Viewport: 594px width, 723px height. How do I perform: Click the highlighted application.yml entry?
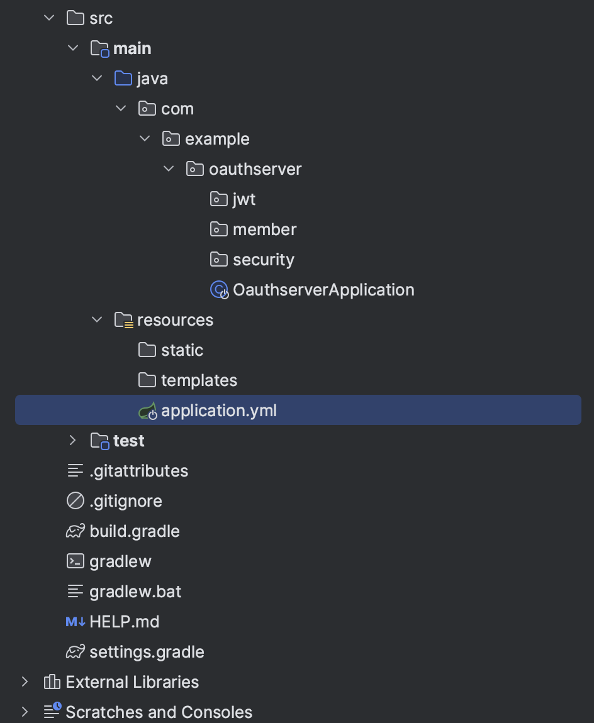pos(218,410)
